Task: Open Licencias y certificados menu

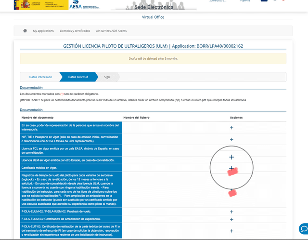Action: (x=75, y=31)
